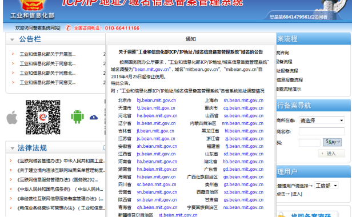The image size is (352, 217).
Task: Open announcement 工业和信息化部关于同意艾...
Action: point(47,83)
